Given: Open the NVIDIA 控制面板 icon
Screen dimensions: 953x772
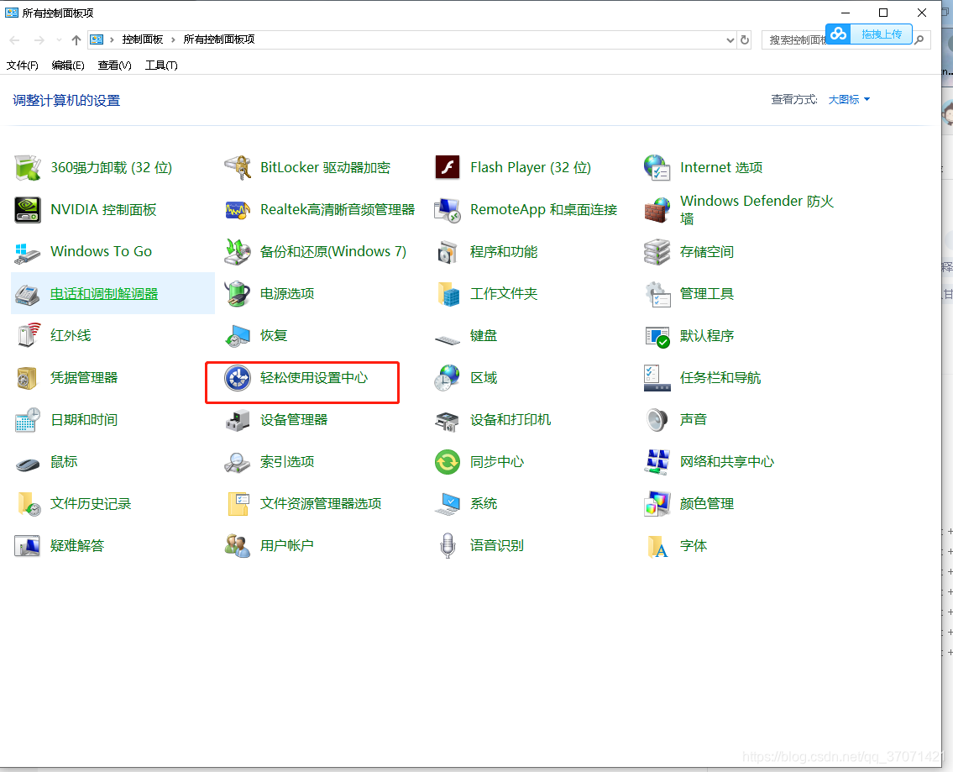Looking at the screenshot, I should pos(28,210).
